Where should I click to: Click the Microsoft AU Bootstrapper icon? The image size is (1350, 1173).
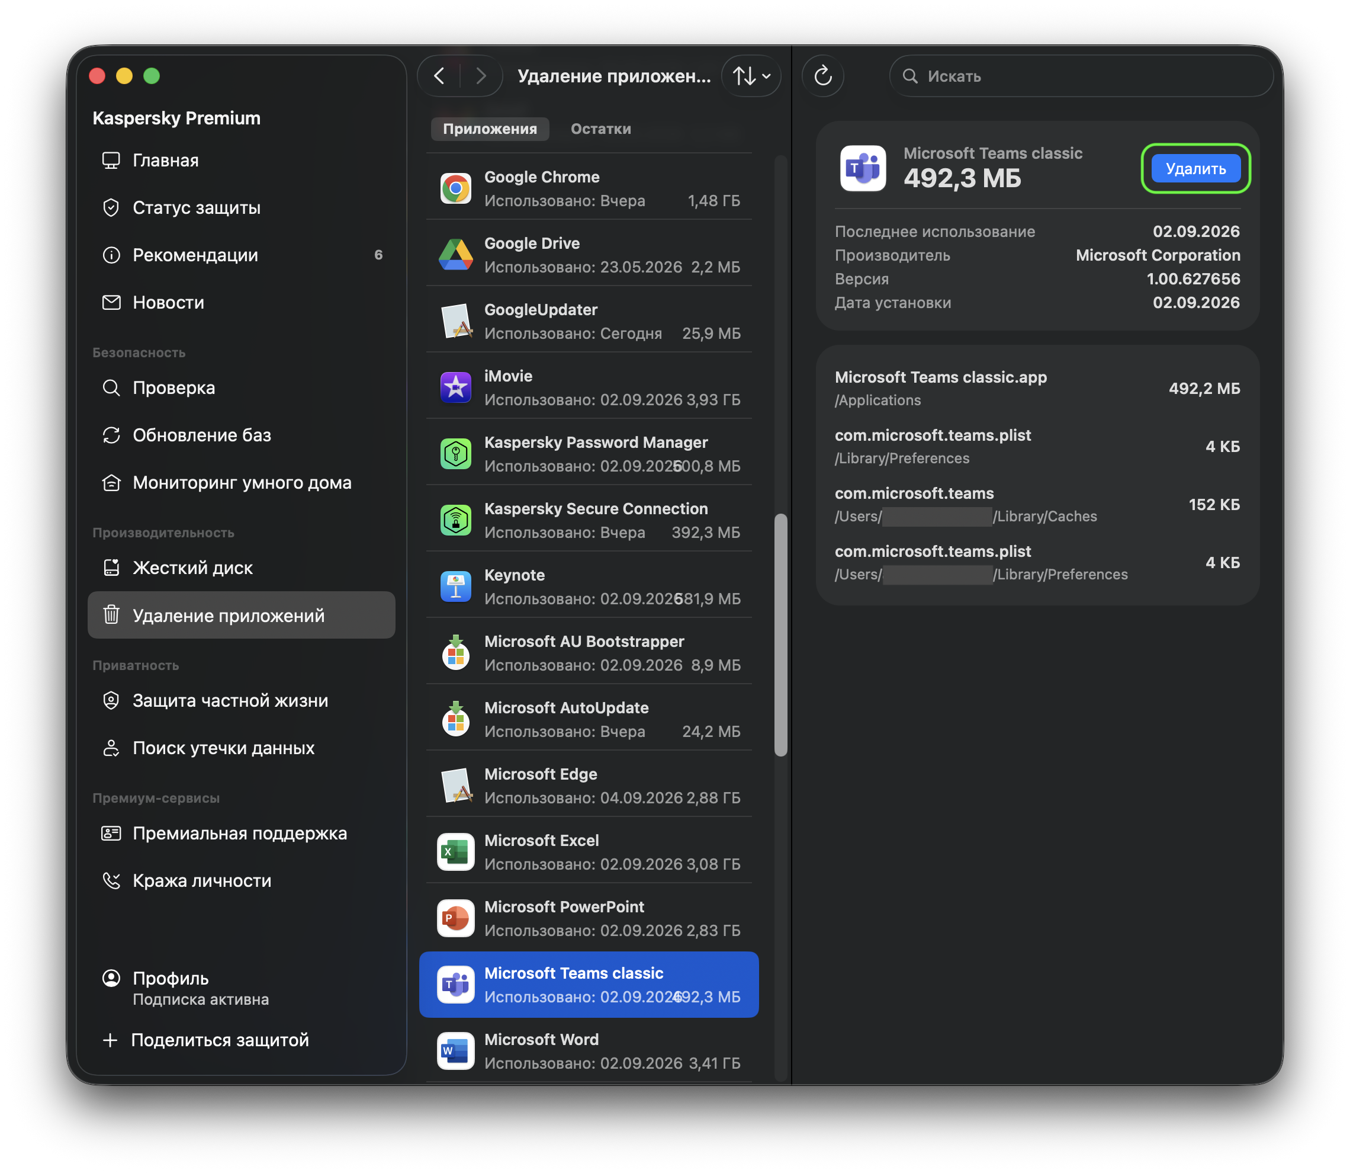pos(455,653)
